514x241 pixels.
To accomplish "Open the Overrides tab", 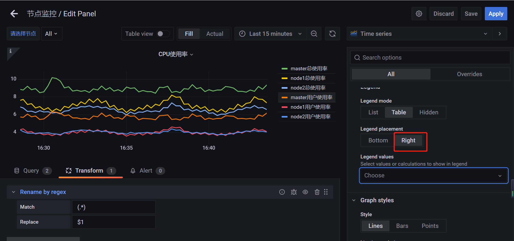I will point(470,74).
